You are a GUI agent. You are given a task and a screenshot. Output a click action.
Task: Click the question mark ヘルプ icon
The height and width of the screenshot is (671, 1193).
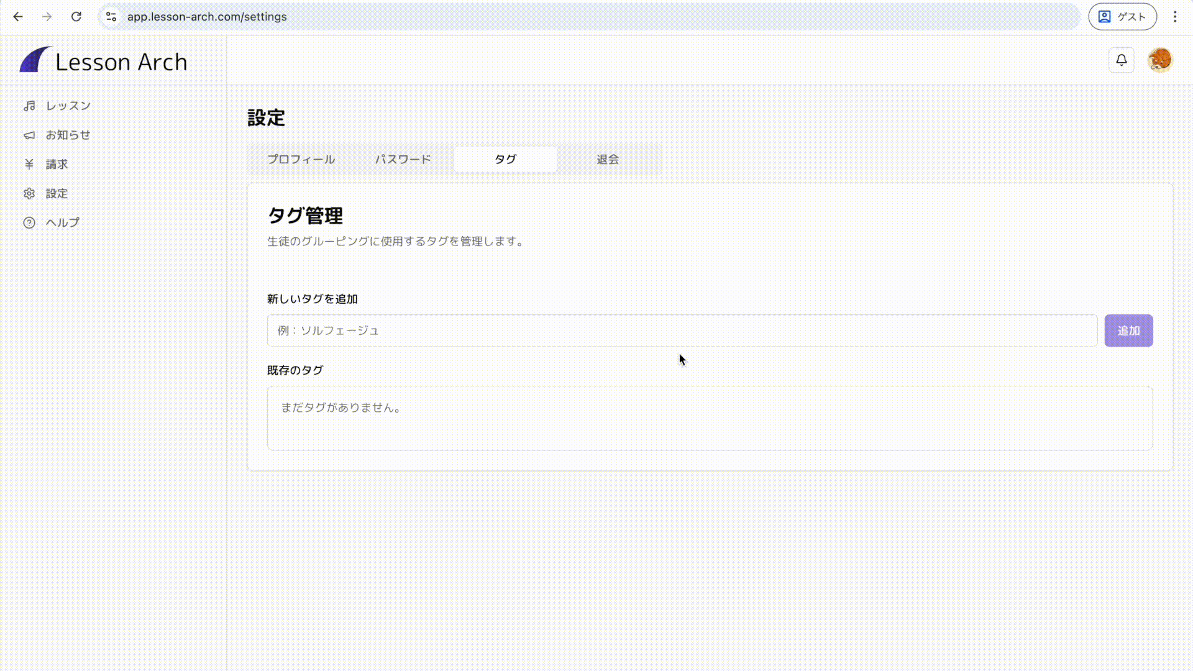coord(29,223)
